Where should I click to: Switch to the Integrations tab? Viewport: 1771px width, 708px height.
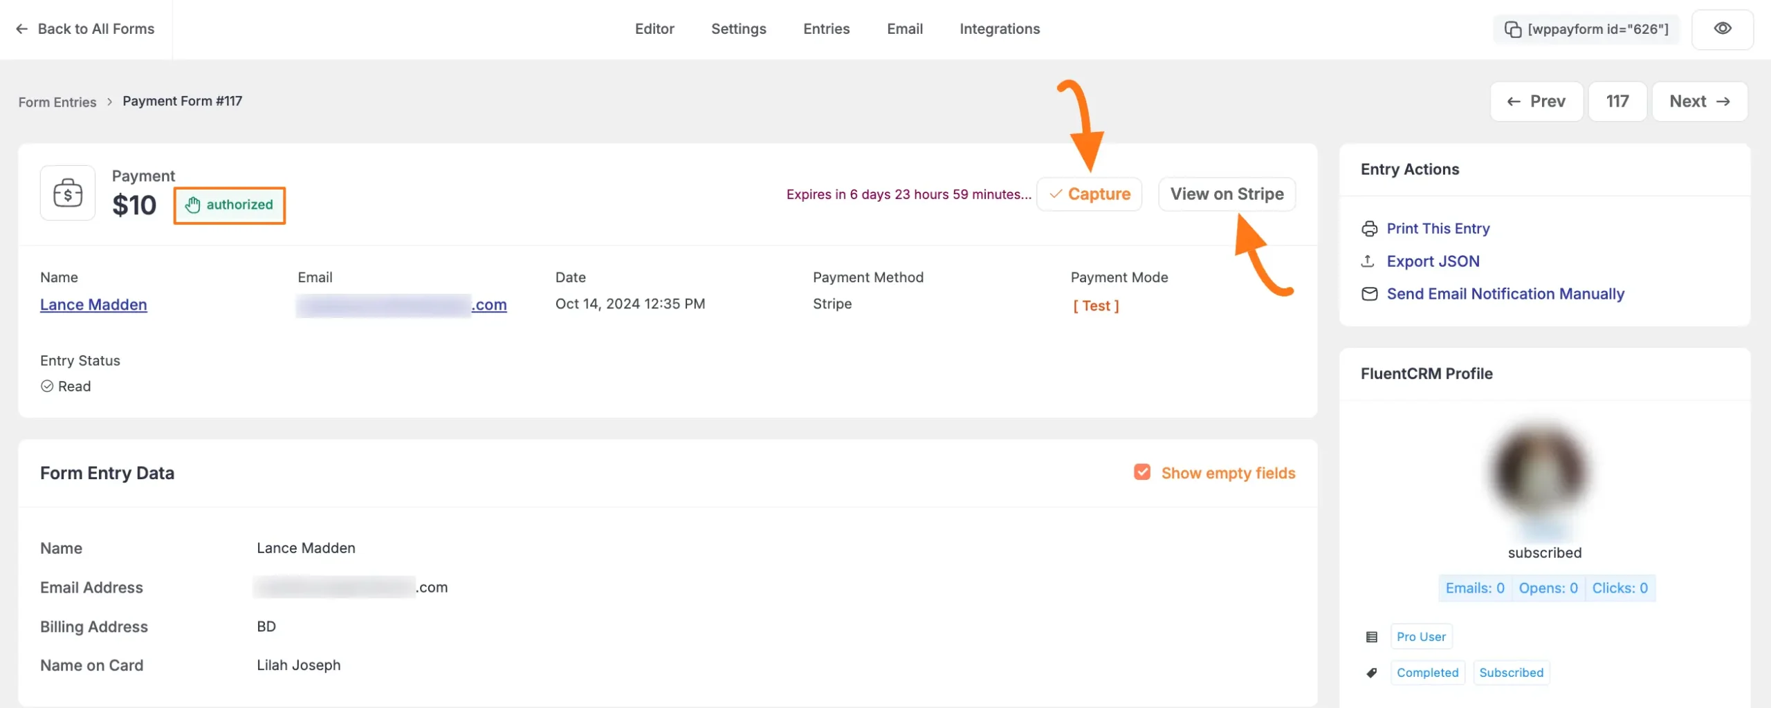[x=999, y=29]
